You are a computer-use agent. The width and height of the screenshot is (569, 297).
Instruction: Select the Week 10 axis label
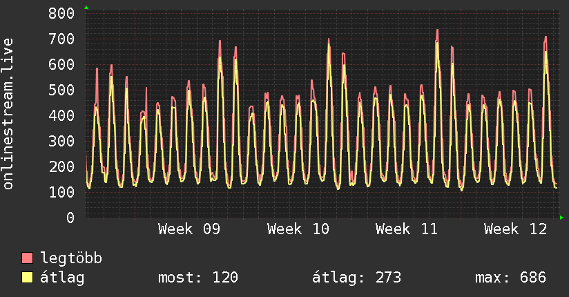(x=298, y=229)
